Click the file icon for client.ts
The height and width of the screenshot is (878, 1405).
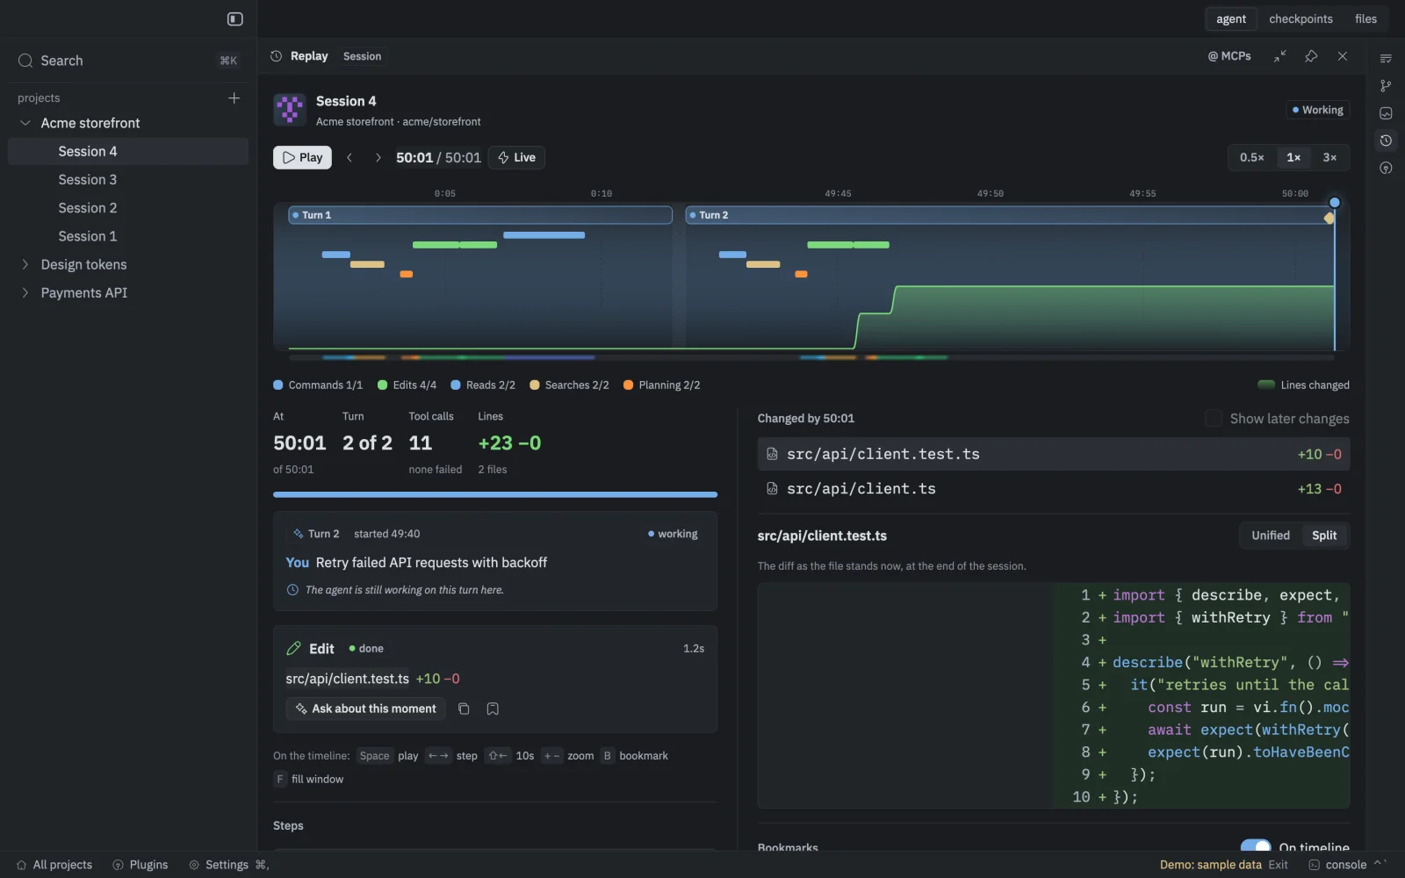pyautogui.click(x=772, y=488)
